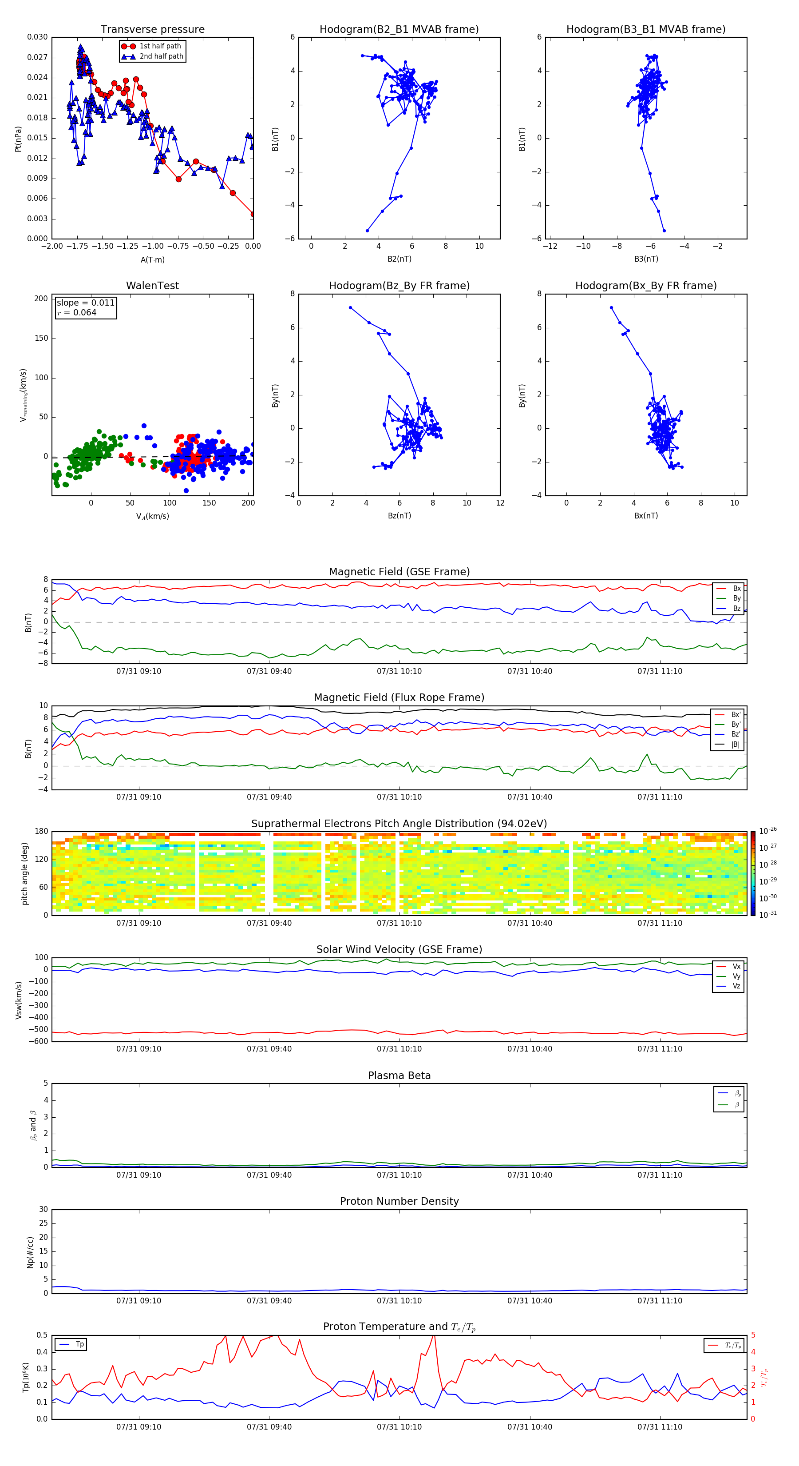The width and height of the screenshot is (799, 1466).
Task: Select "|B|" in the Flux Rope legend
Action: [728, 745]
